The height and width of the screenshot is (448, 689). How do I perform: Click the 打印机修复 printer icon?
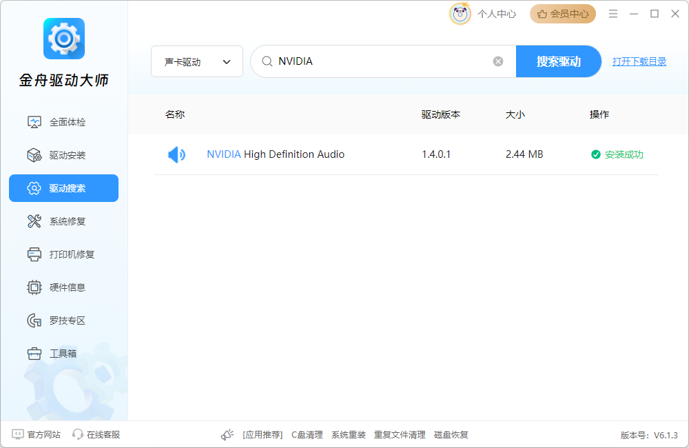(34, 254)
